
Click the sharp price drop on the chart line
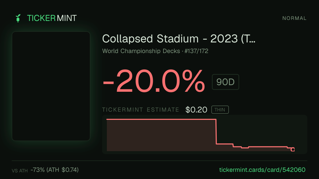point(216,132)
